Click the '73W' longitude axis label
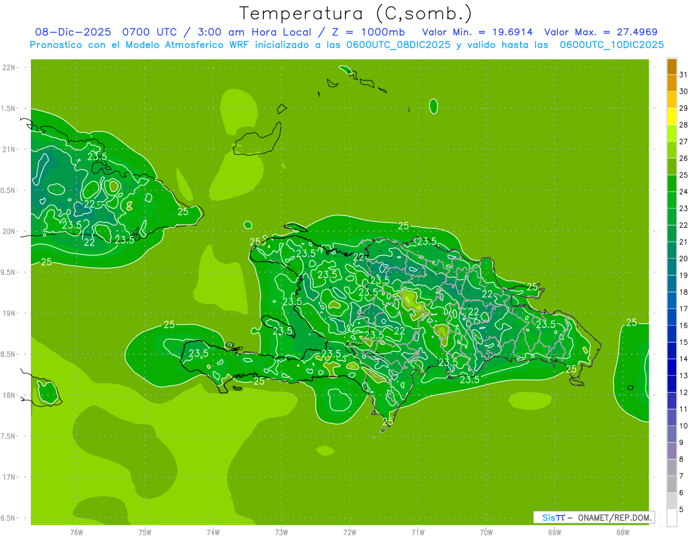The height and width of the screenshot is (540, 699). [x=281, y=532]
